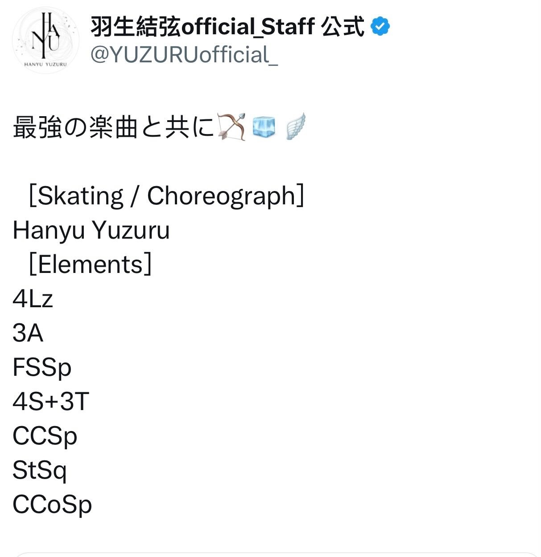Click the [Elements] heading line
Image resolution: width=541 pixels, height=557 pixels.
[x=90, y=264]
